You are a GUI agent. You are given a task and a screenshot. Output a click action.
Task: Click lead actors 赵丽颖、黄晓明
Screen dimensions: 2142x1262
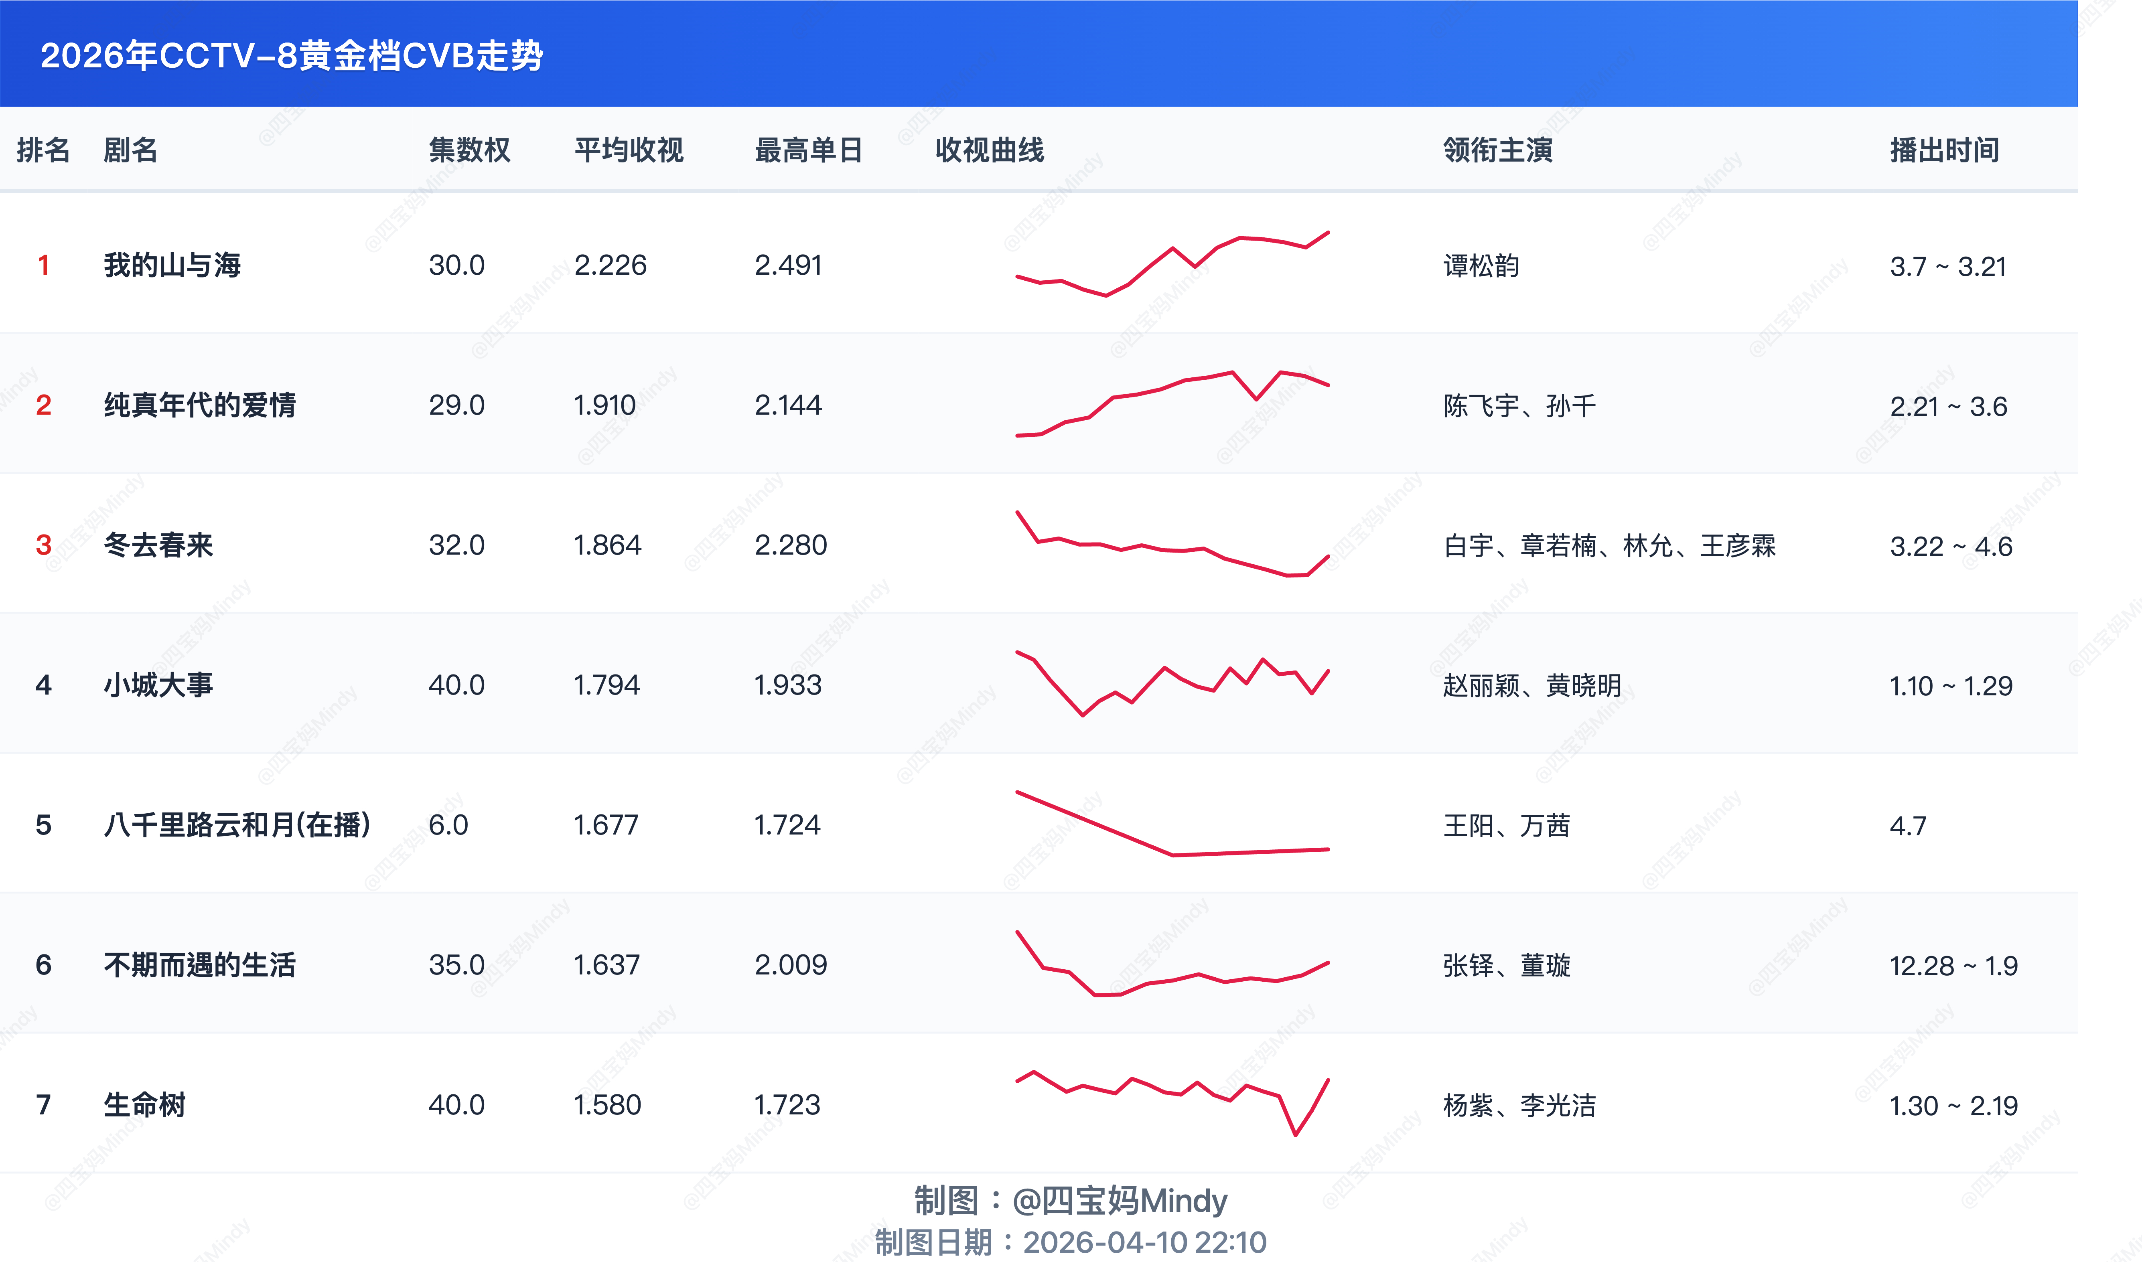[x=1531, y=685]
